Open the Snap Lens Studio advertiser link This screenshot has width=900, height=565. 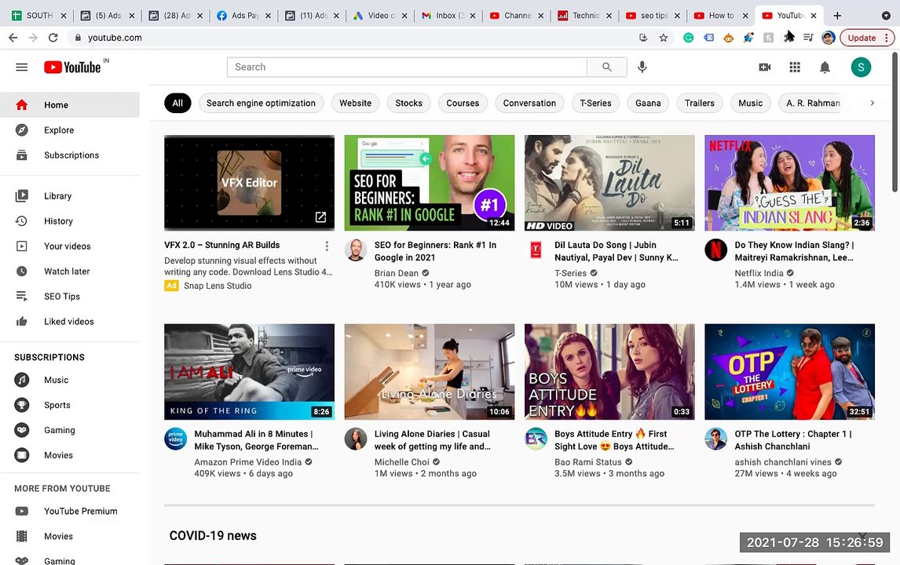tap(218, 286)
